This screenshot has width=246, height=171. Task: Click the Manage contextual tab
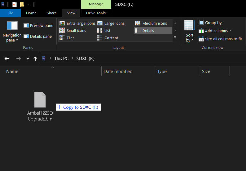pos(96,4)
